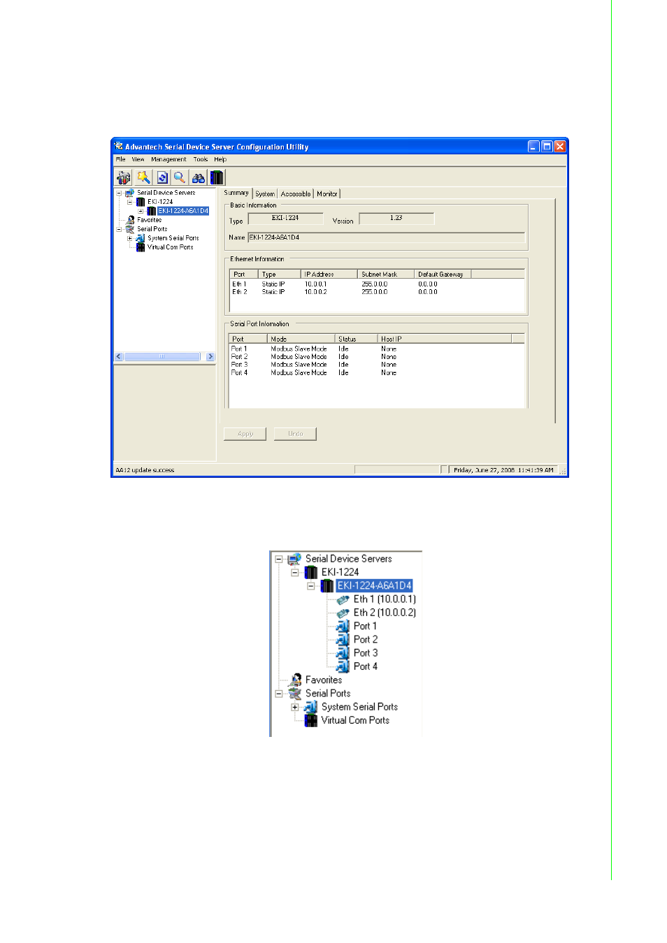Click the tree pane scroll right arrow
Viewport: 667px width, 943px height.
tap(210, 356)
